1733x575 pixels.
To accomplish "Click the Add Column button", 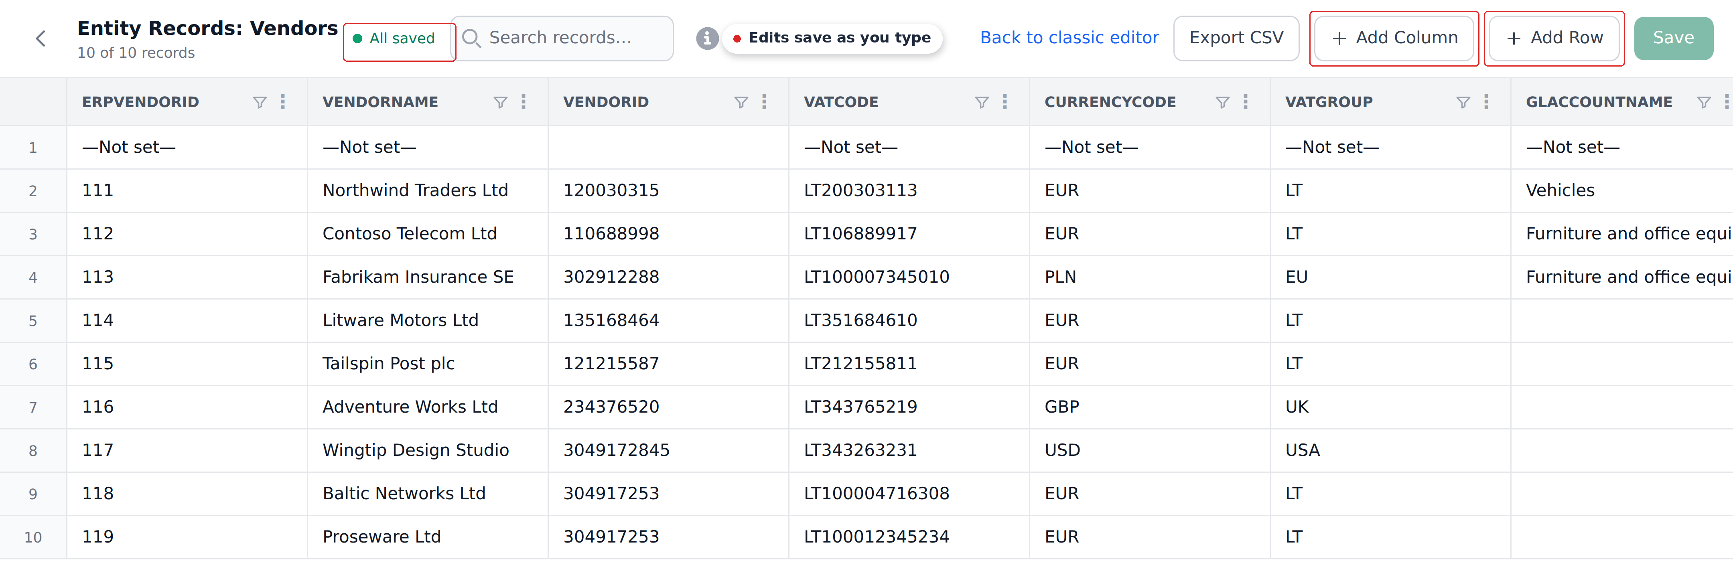I will click(1394, 38).
